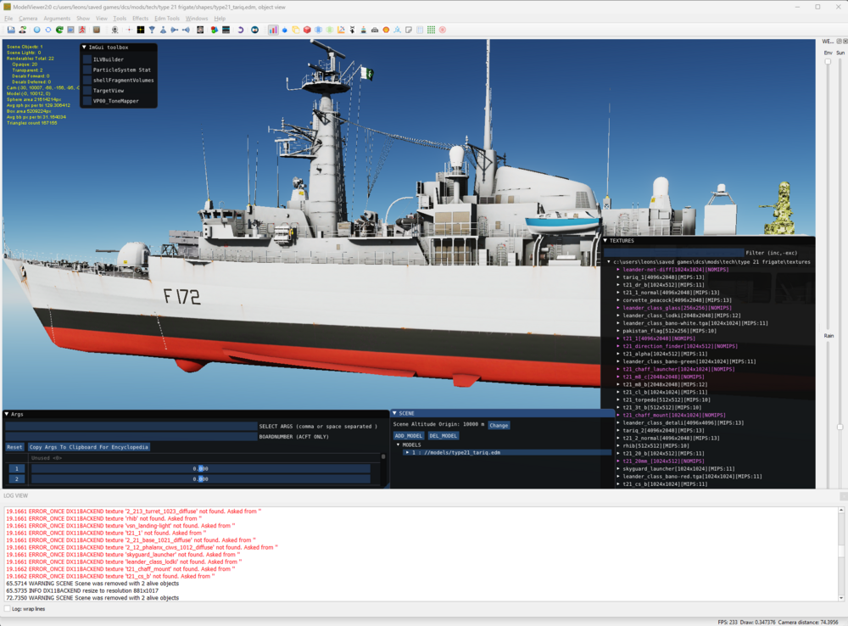The height and width of the screenshot is (626, 848).
Task: Click the save disk icon in toolbar
Action: pyautogui.click(x=10, y=30)
